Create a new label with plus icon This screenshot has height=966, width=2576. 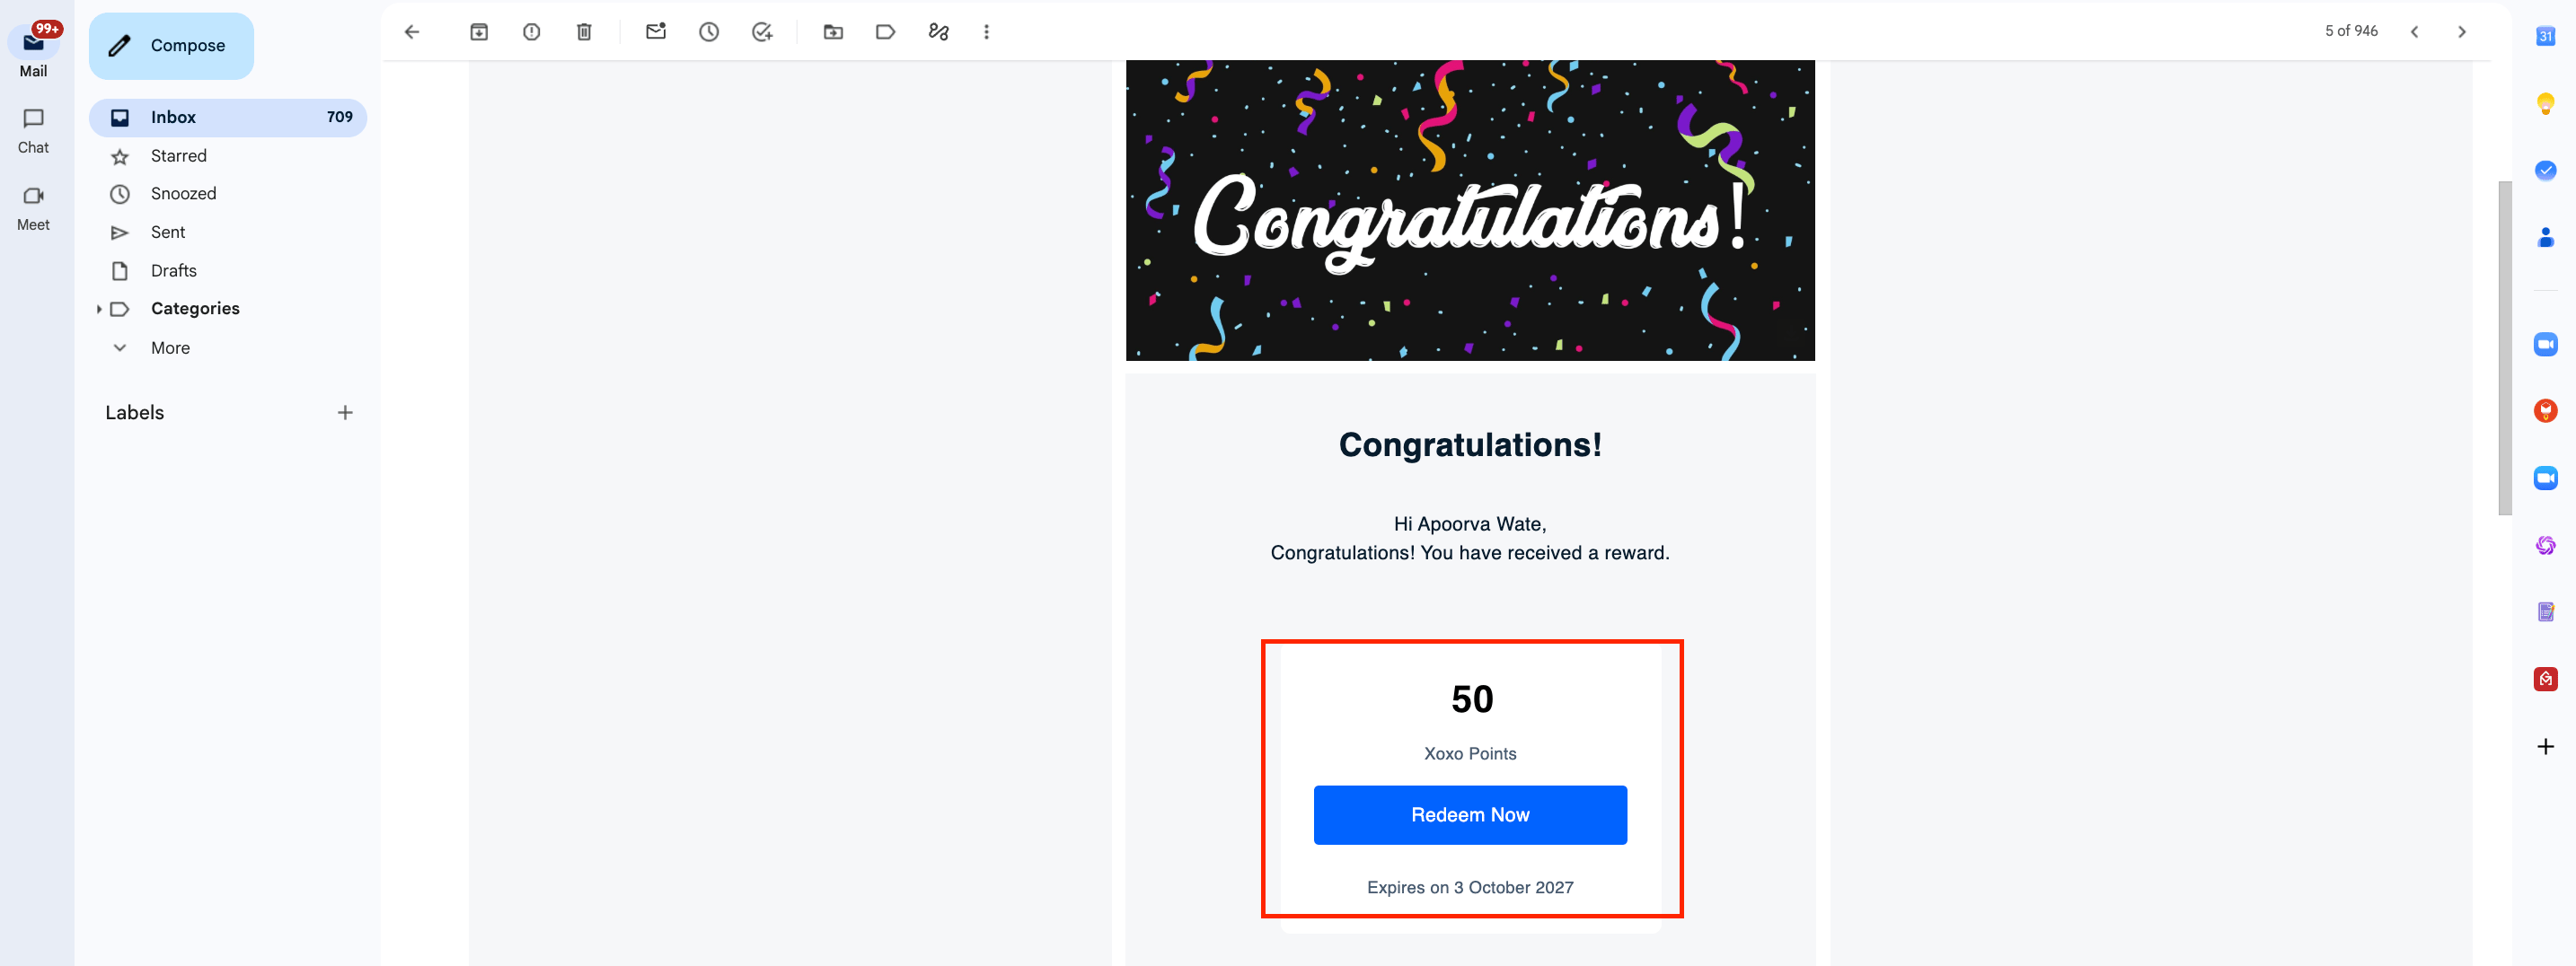345,413
